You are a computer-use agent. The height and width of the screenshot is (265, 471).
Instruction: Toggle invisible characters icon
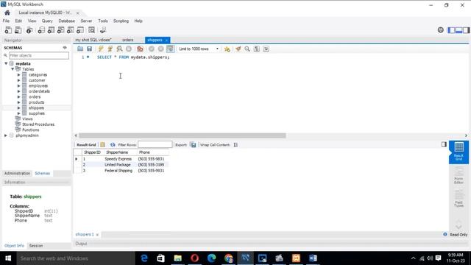257,49
